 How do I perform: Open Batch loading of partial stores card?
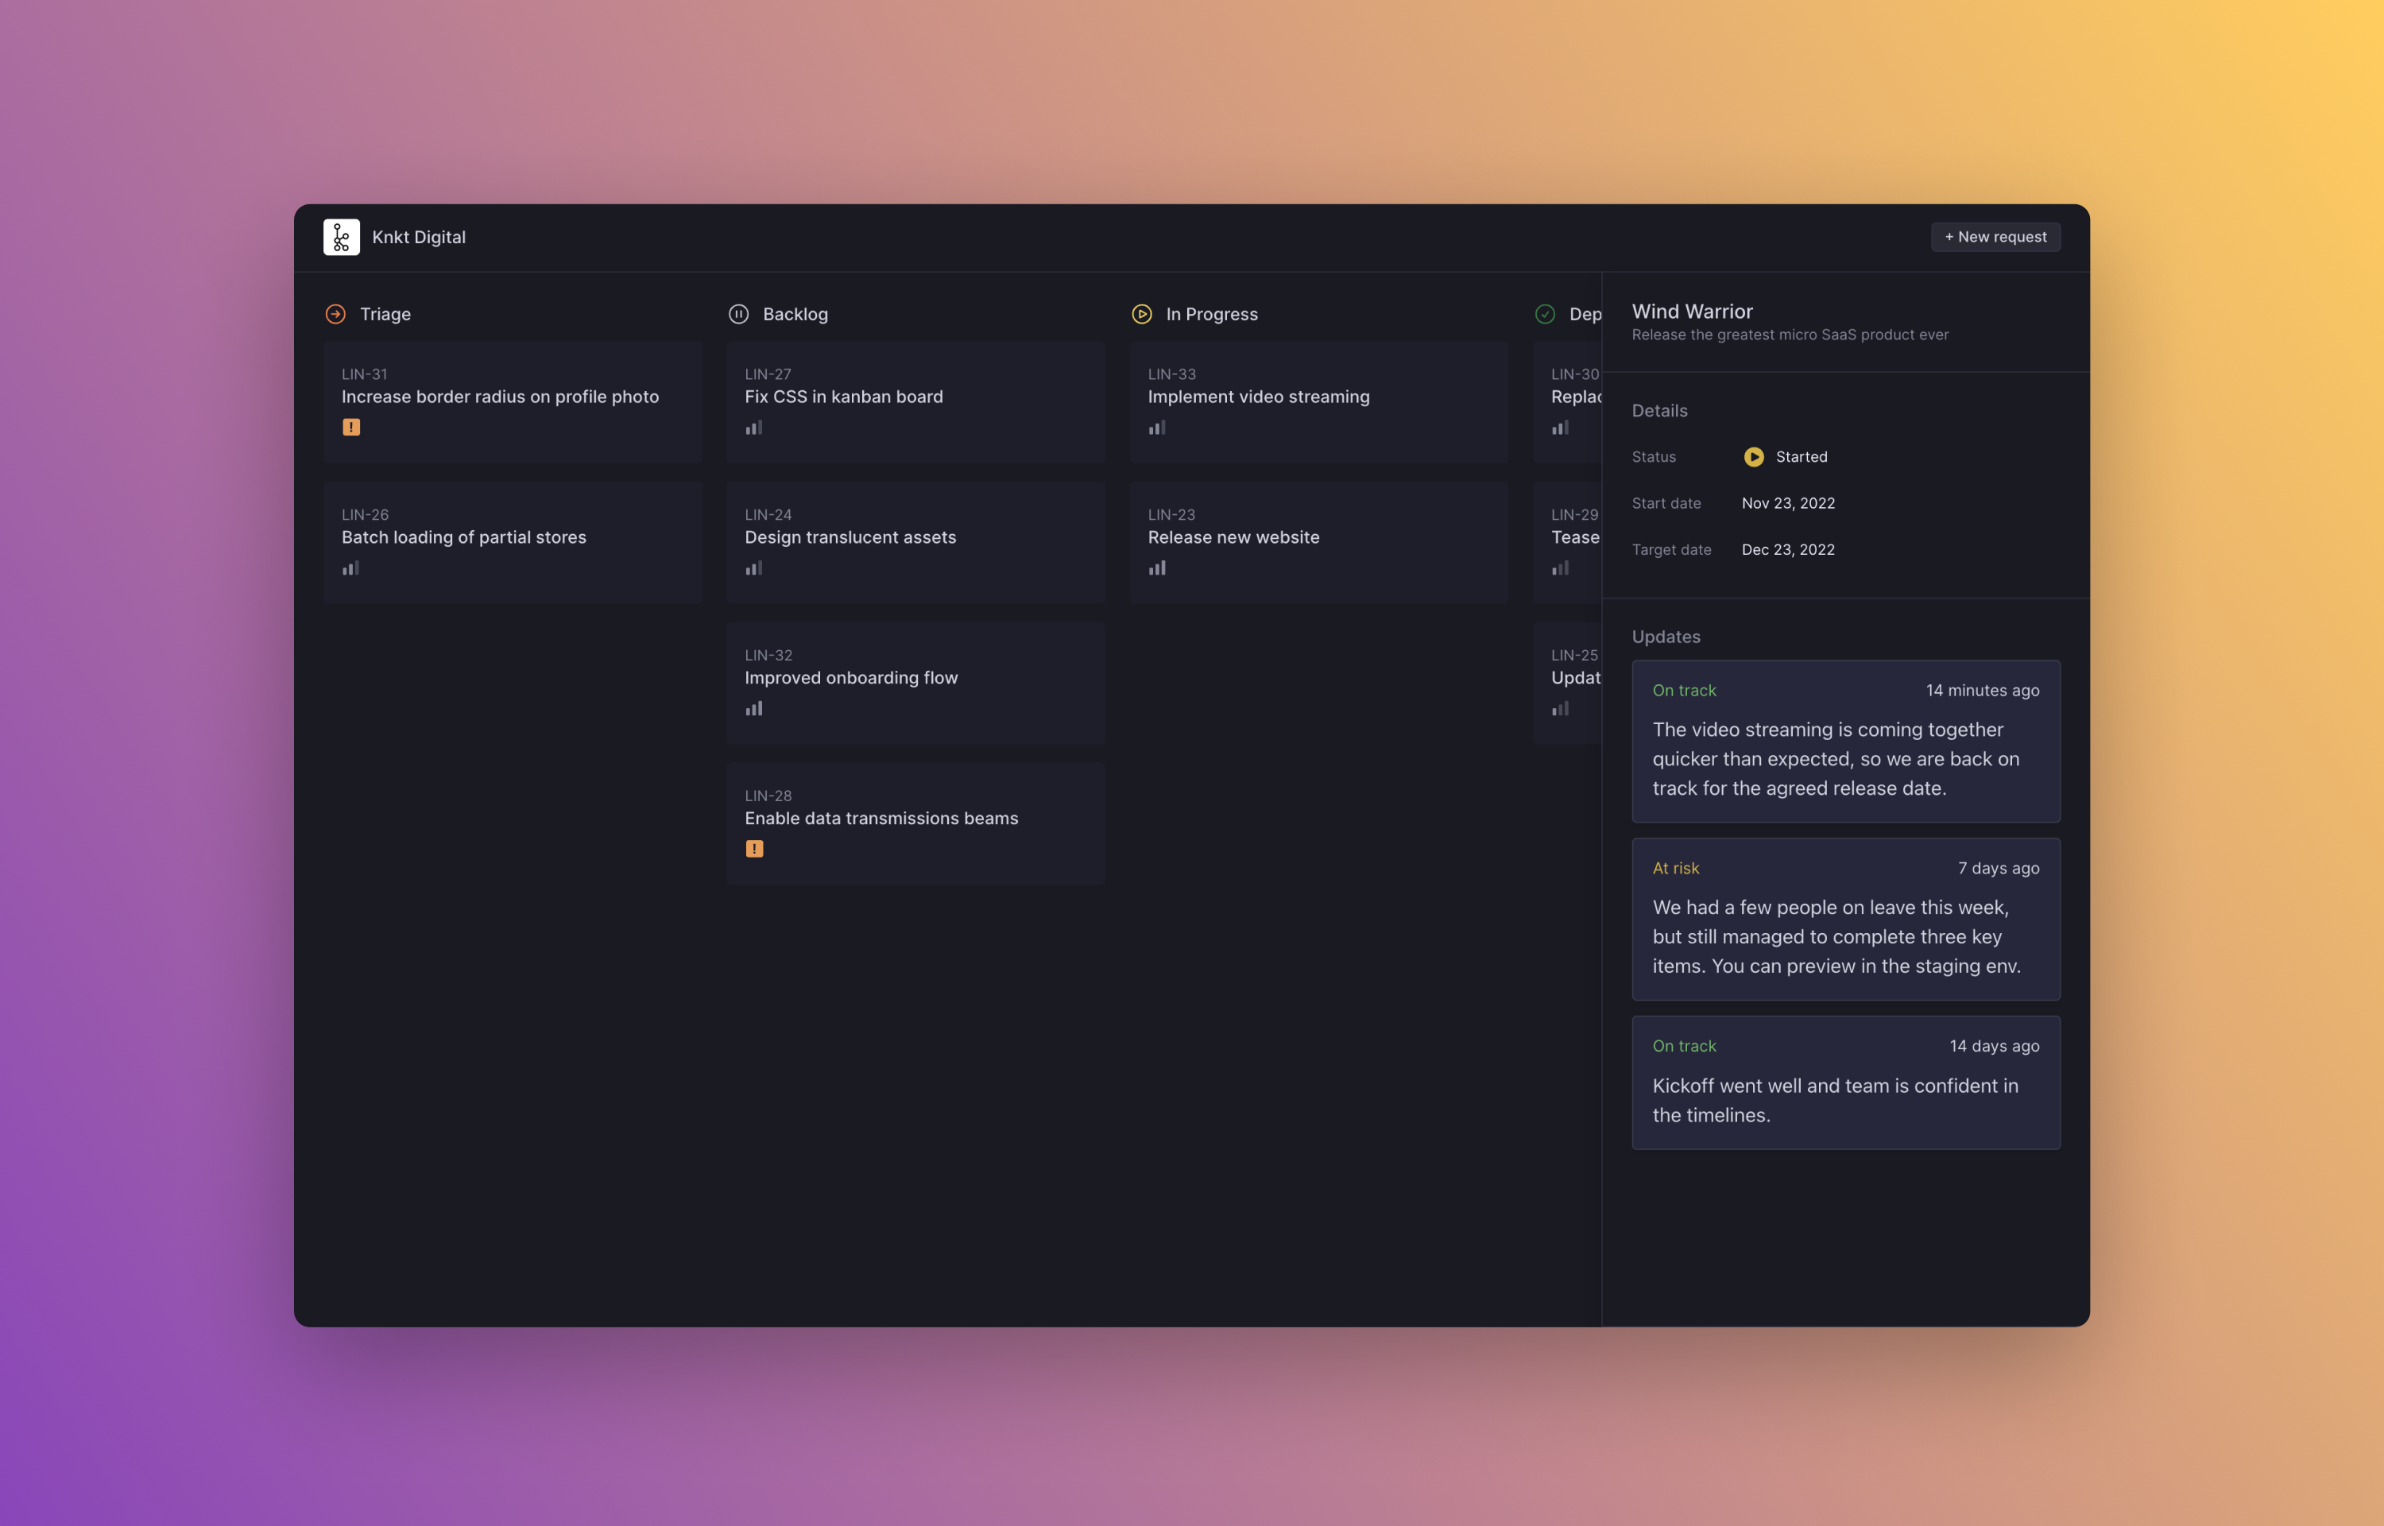pos(512,542)
